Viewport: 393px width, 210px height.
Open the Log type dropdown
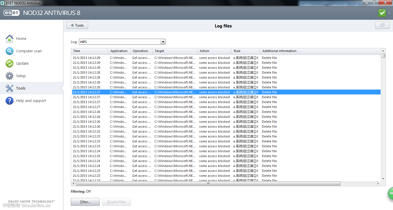pos(122,42)
